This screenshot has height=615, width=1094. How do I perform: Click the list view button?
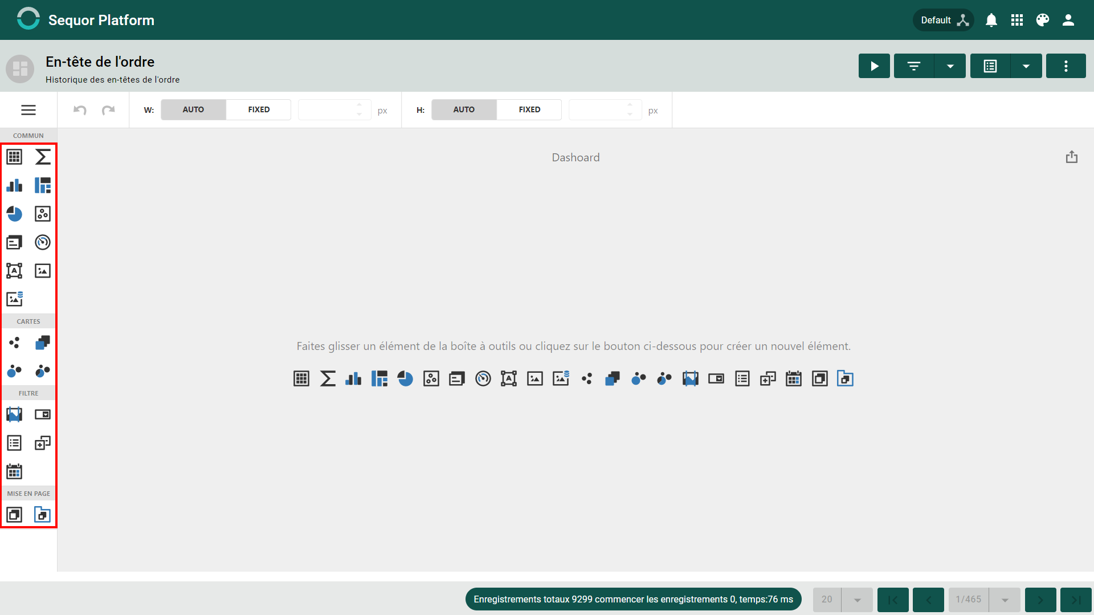pyautogui.click(x=990, y=66)
